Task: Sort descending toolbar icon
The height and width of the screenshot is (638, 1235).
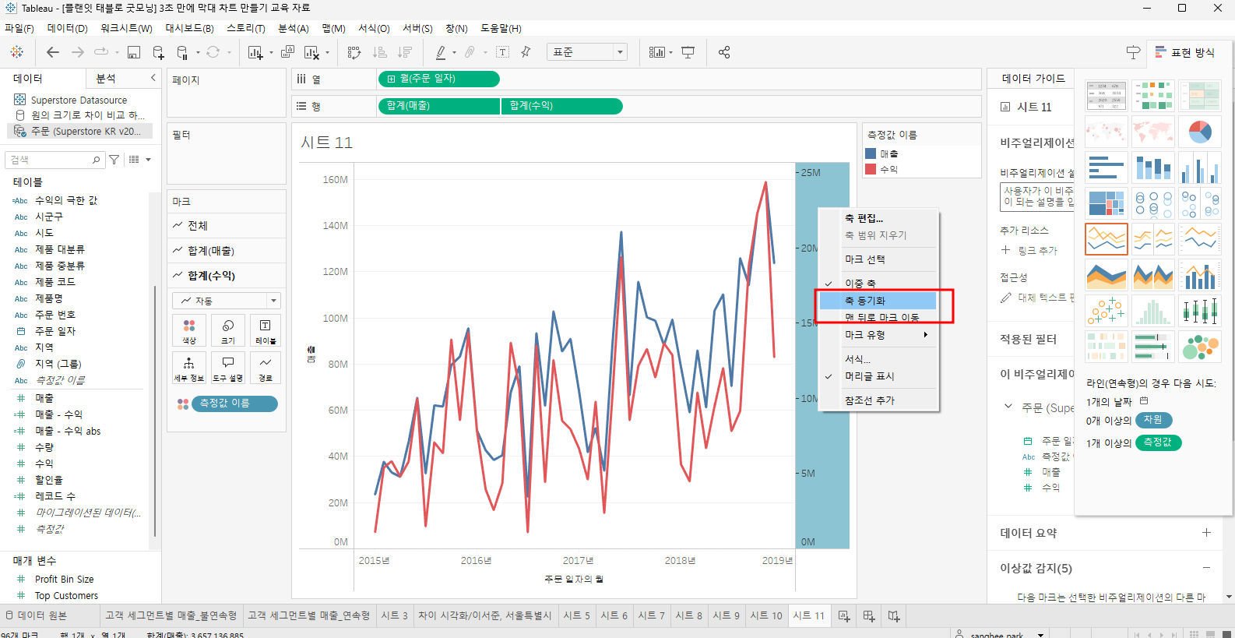Action: [405, 52]
